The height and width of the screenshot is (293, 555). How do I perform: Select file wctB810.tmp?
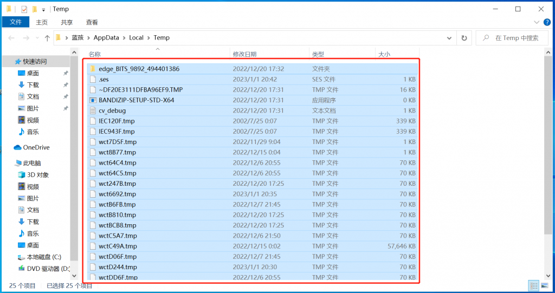253,215
